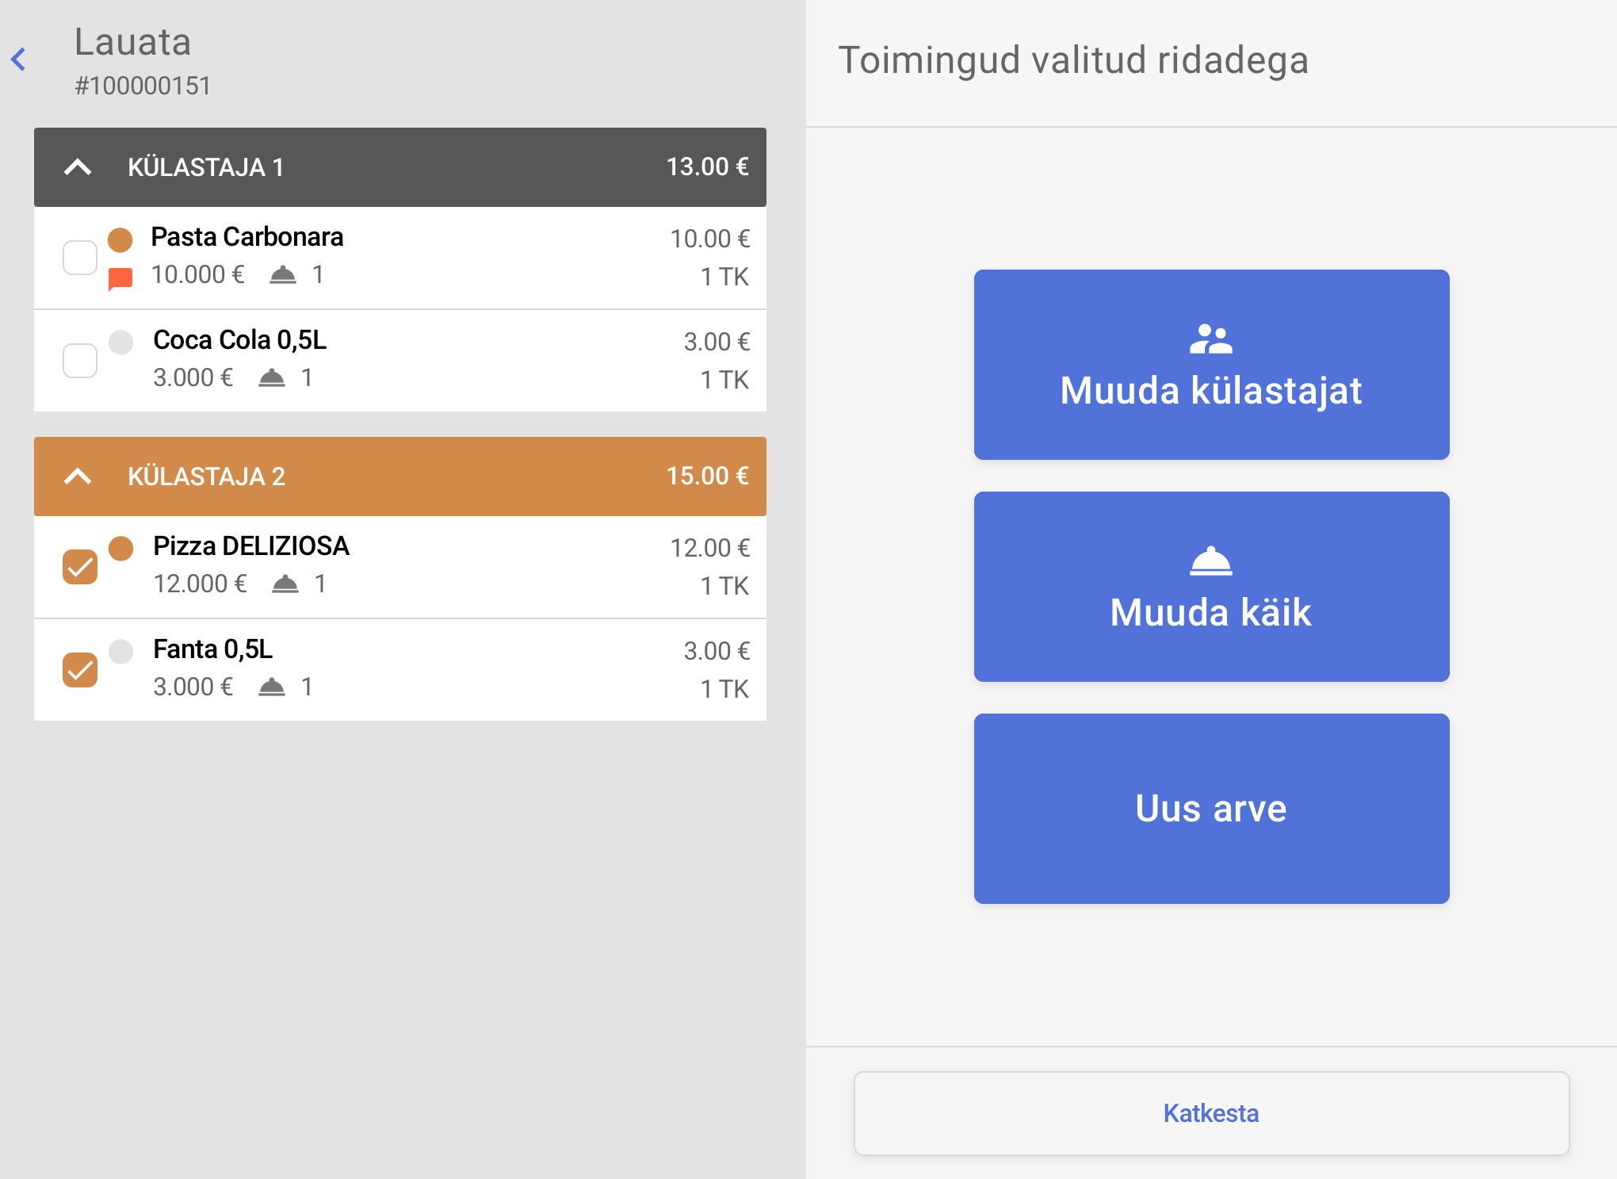Check the Coca Cola 0,5L row
The height and width of the screenshot is (1179, 1617).
[80, 361]
